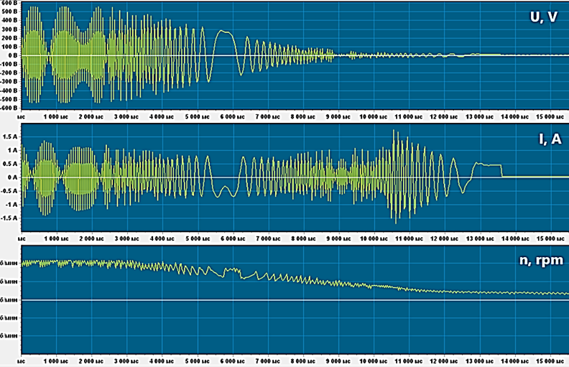Click the 5 000 мс marker under voltage chart
This screenshot has width=569, height=367.
click(196, 116)
